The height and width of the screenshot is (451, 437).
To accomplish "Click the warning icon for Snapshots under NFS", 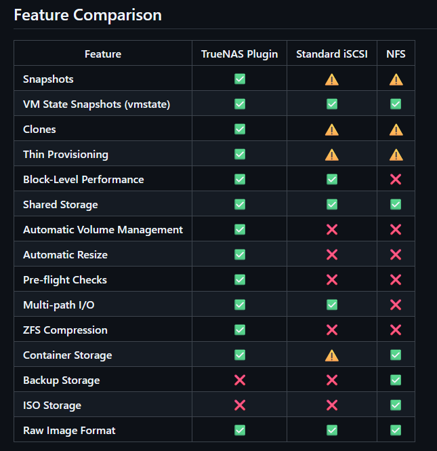I will [x=396, y=79].
